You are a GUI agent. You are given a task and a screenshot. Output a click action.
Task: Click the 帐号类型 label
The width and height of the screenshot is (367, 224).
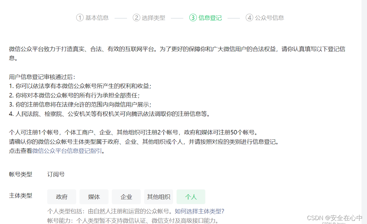point(21,174)
